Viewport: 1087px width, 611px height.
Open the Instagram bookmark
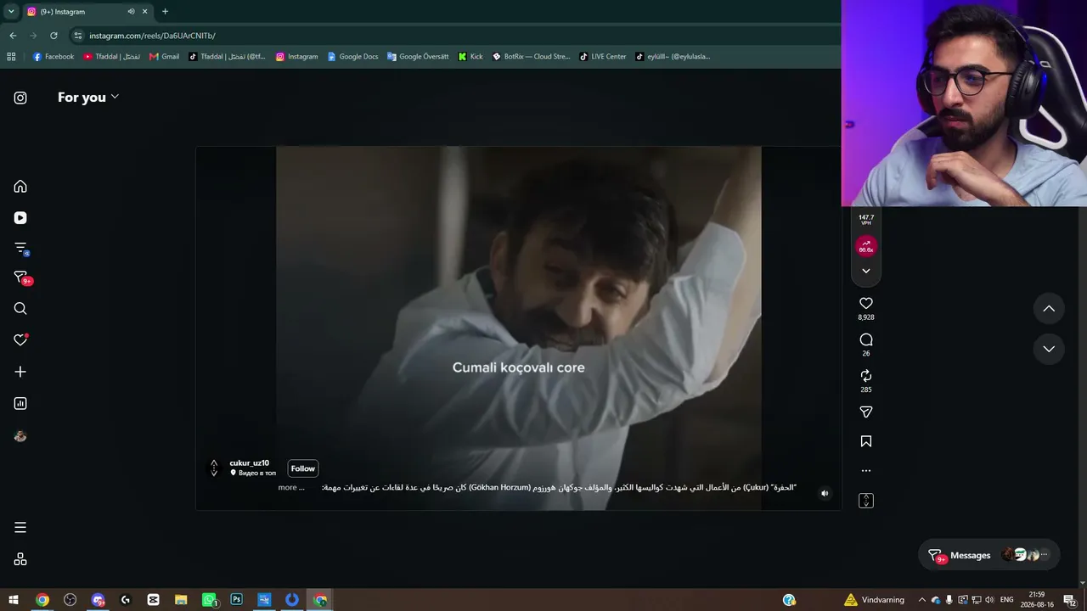296,57
